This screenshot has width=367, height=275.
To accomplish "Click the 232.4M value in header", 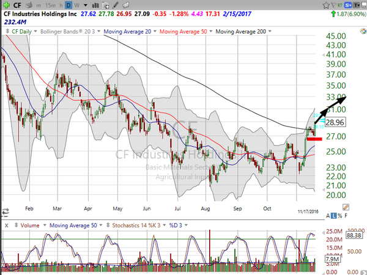I will pos(15,22).
